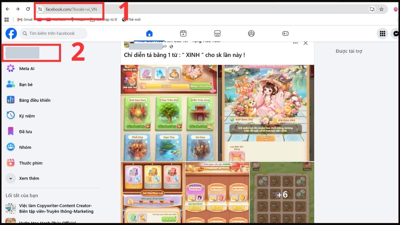Click the post text about XINH
The height and width of the screenshot is (225, 400).
coord(184,55)
